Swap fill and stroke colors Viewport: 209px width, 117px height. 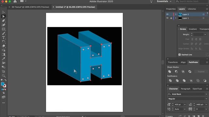[6, 80]
